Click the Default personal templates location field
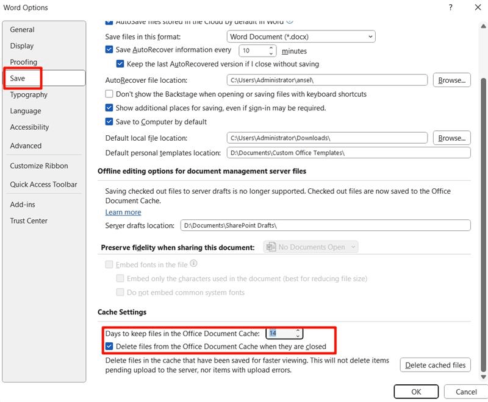The width and height of the screenshot is (488, 402). (348, 152)
